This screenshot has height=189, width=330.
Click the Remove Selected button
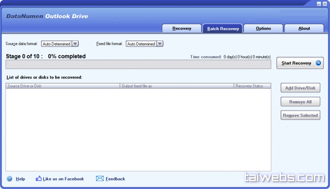300,115
